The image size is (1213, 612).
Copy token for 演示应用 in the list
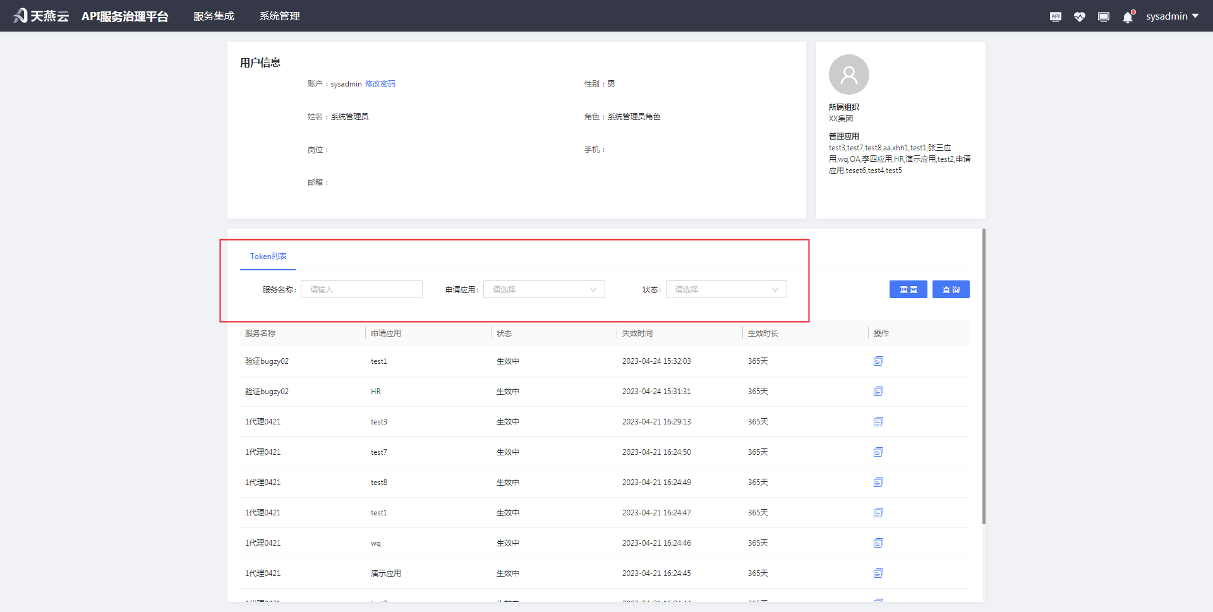click(878, 573)
